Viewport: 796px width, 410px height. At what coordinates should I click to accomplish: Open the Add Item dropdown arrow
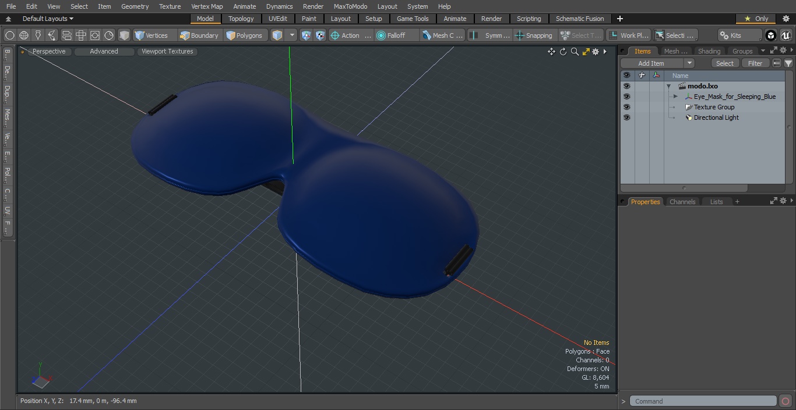689,63
